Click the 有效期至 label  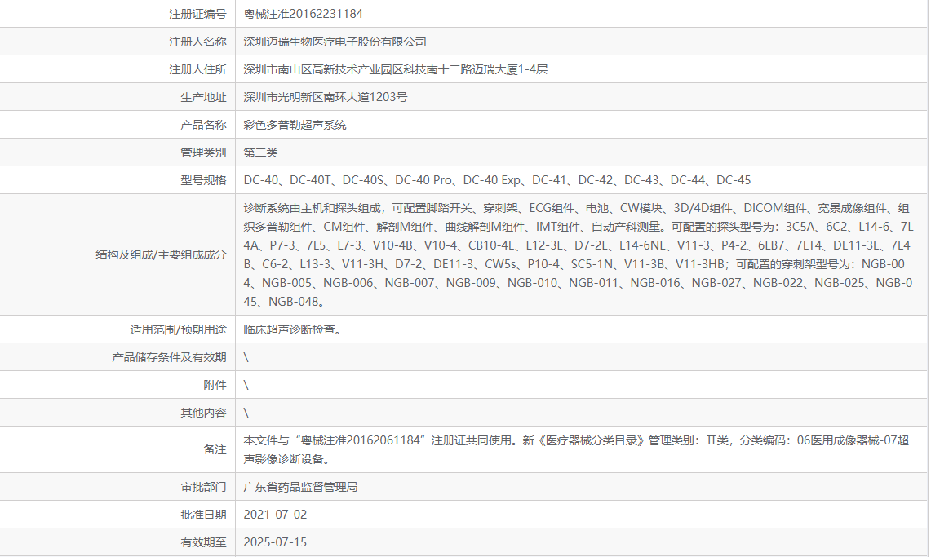coord(203,542)
